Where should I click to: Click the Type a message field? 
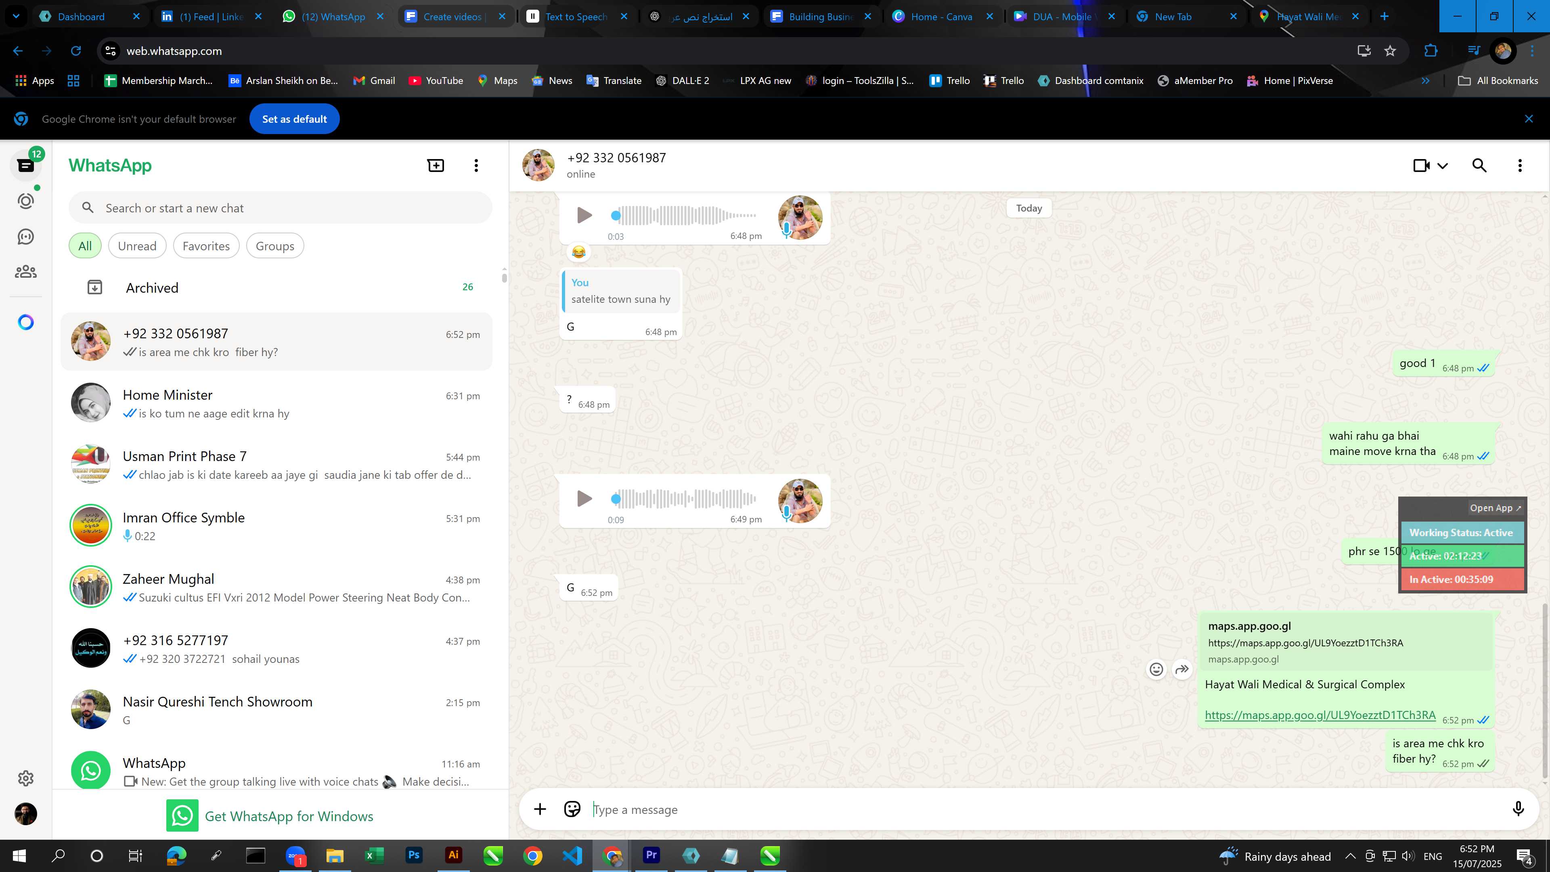tap(1047, 810)
